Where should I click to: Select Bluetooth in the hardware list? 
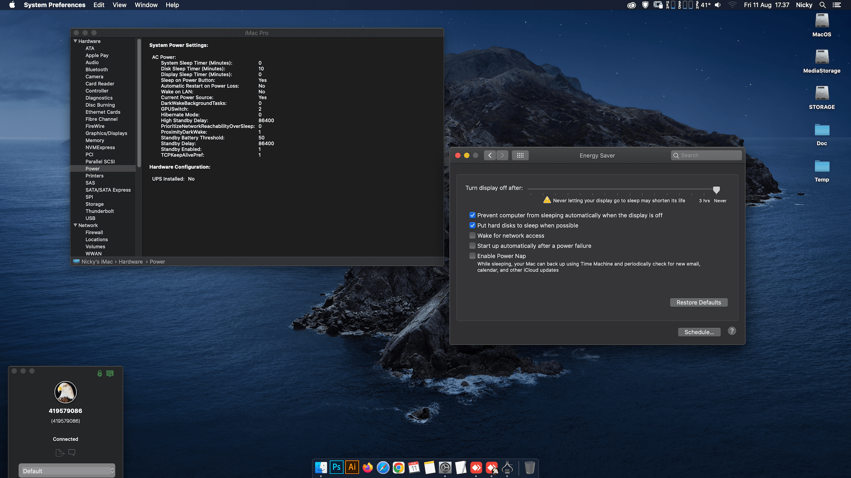pyautogui.click(x=97, y=69)
